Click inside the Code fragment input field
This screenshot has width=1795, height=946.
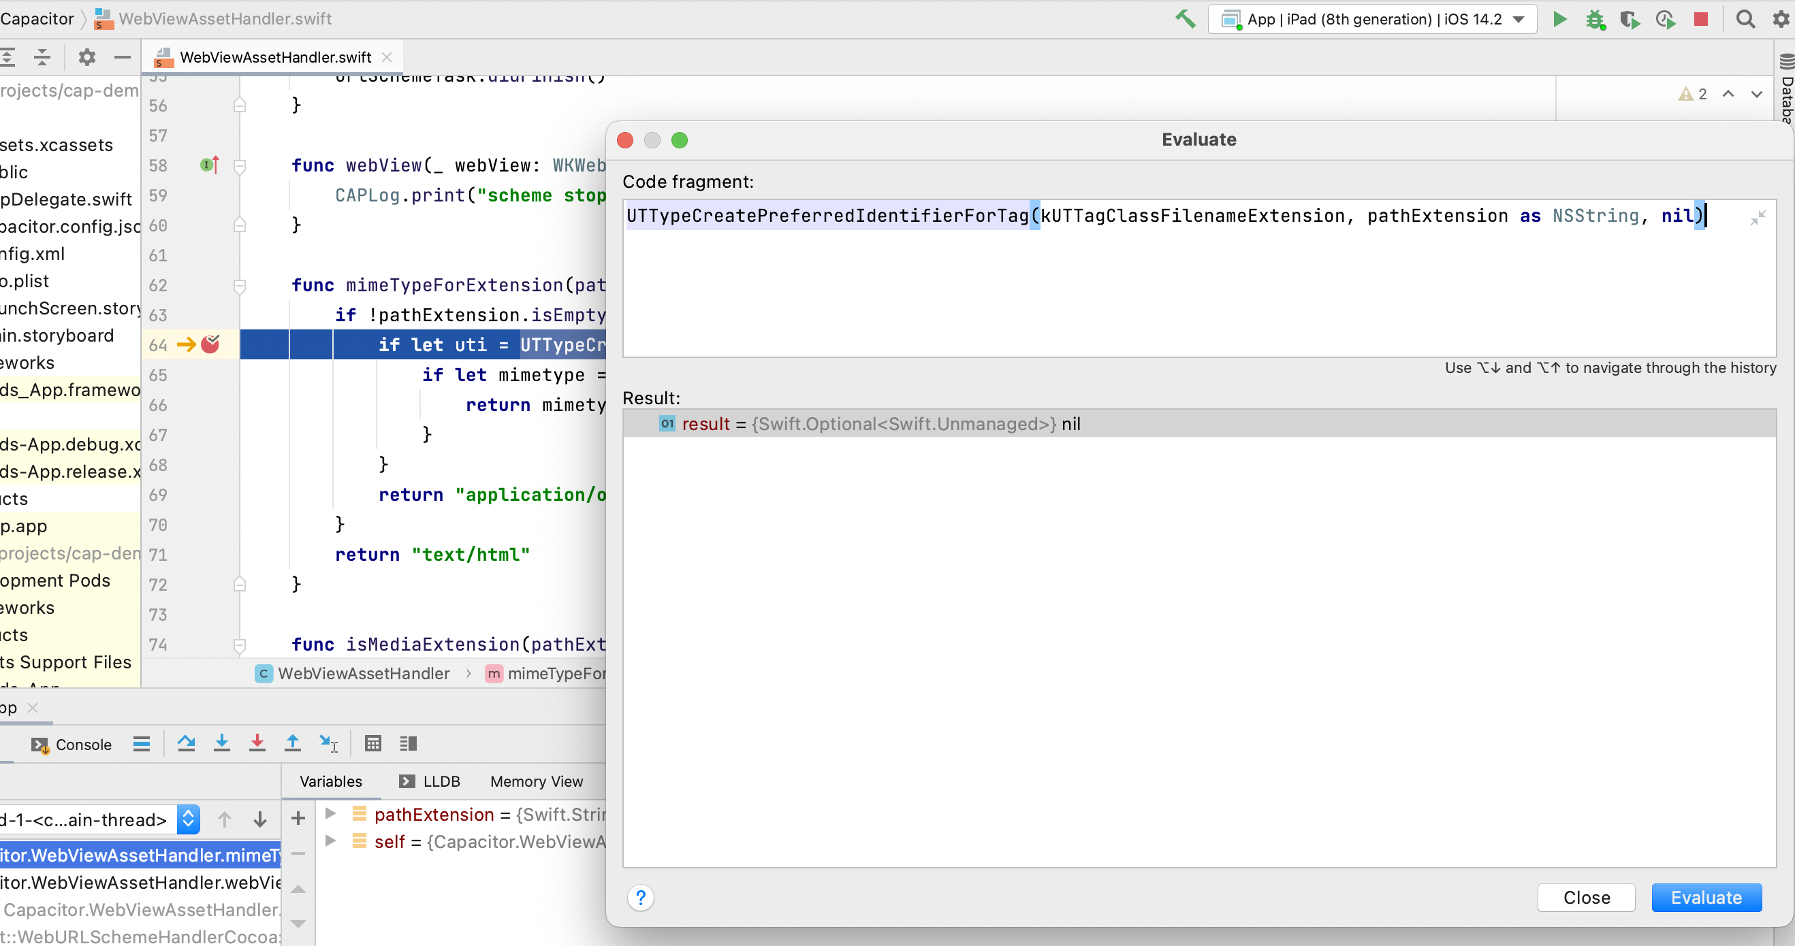pyautogui.click(x=1185, y=278)
